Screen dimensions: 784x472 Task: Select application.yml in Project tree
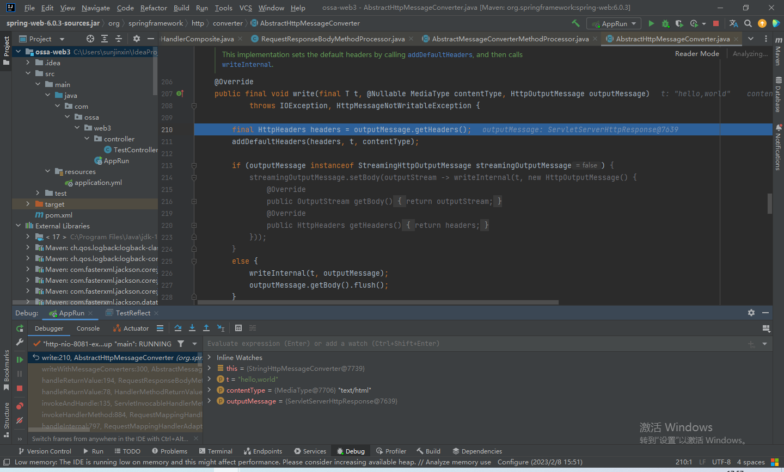(x=98, y=182)
